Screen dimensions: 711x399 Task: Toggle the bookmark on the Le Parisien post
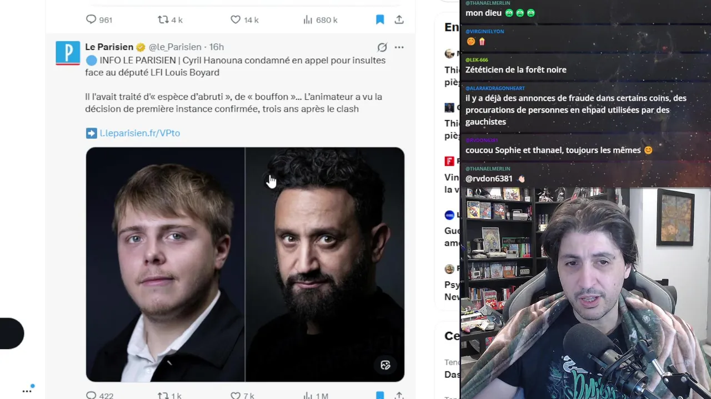380,395
